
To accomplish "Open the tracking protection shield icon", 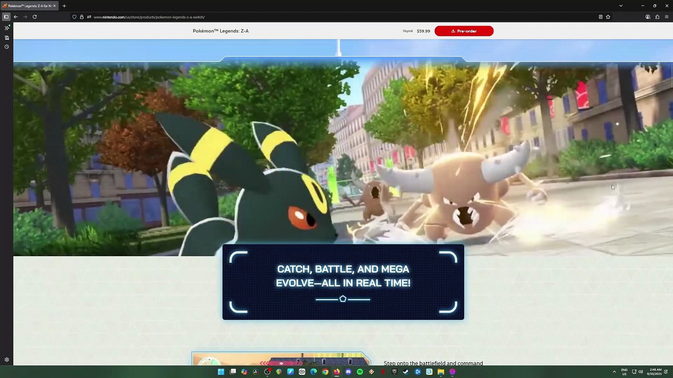I will [74, 17].
